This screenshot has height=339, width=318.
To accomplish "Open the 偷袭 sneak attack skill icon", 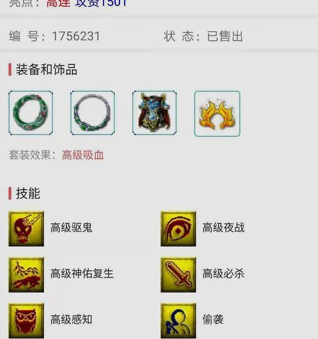I will (x=178, y=321).
